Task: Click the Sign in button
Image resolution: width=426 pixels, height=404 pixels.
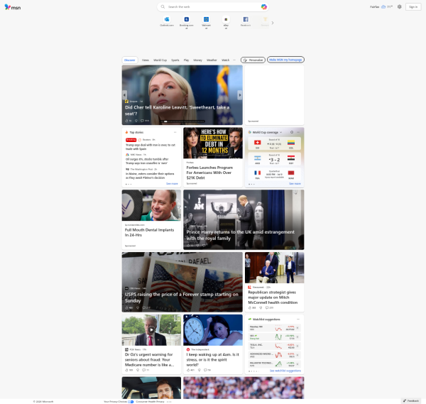Action: coord(413,7)
